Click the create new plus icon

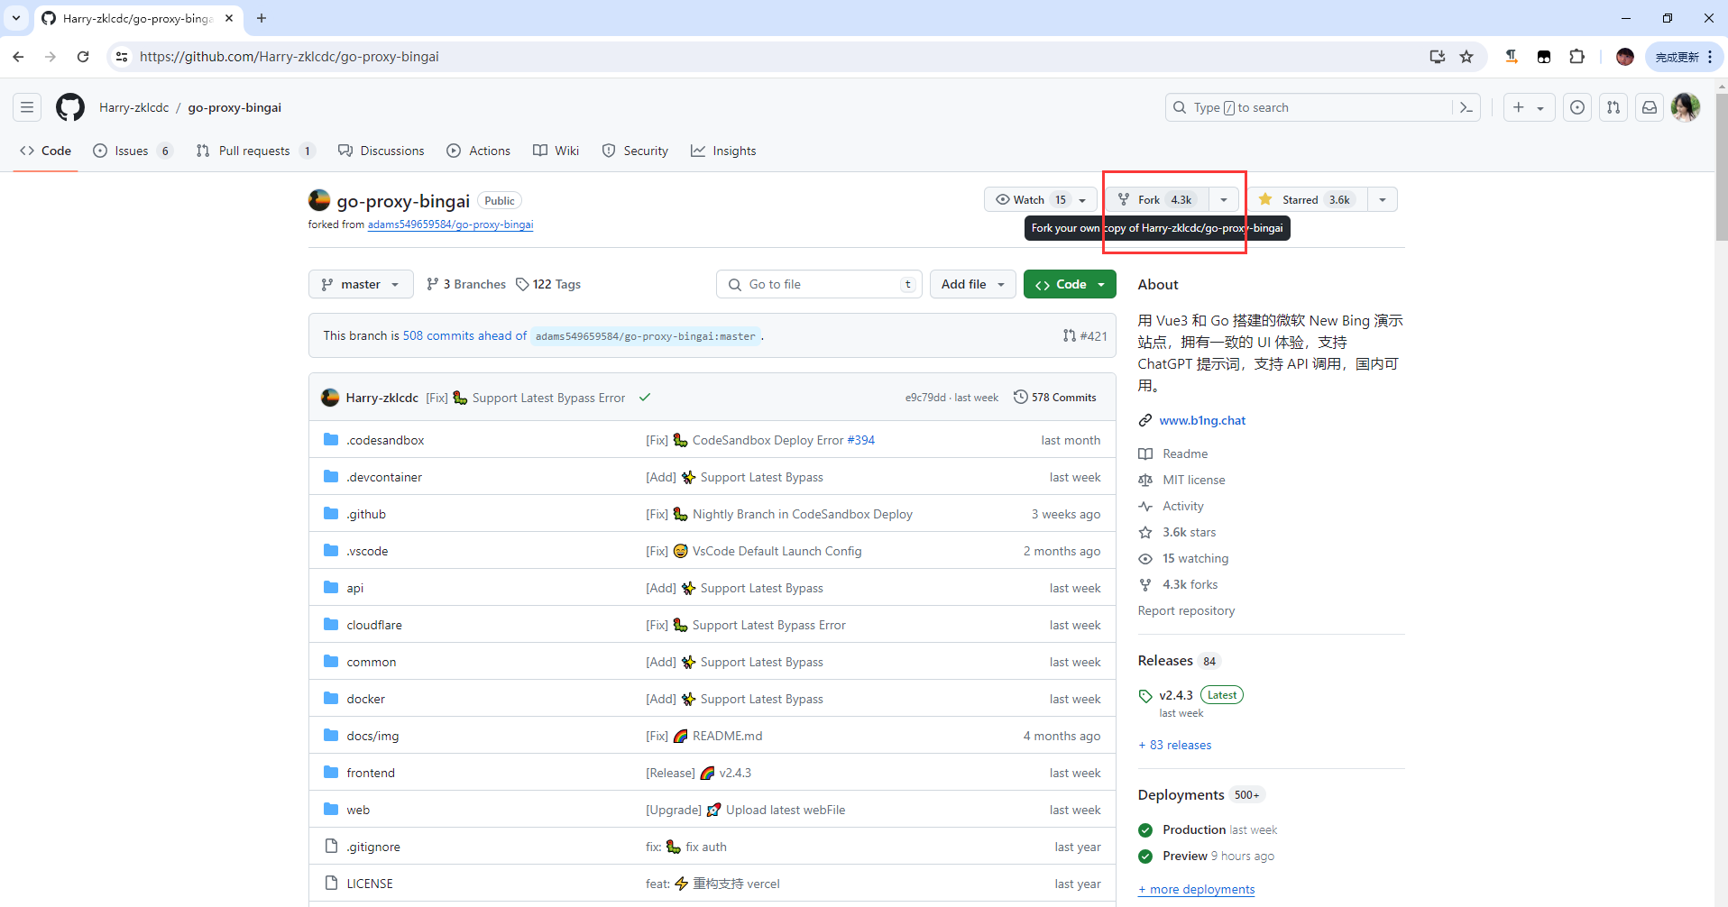1519,107
